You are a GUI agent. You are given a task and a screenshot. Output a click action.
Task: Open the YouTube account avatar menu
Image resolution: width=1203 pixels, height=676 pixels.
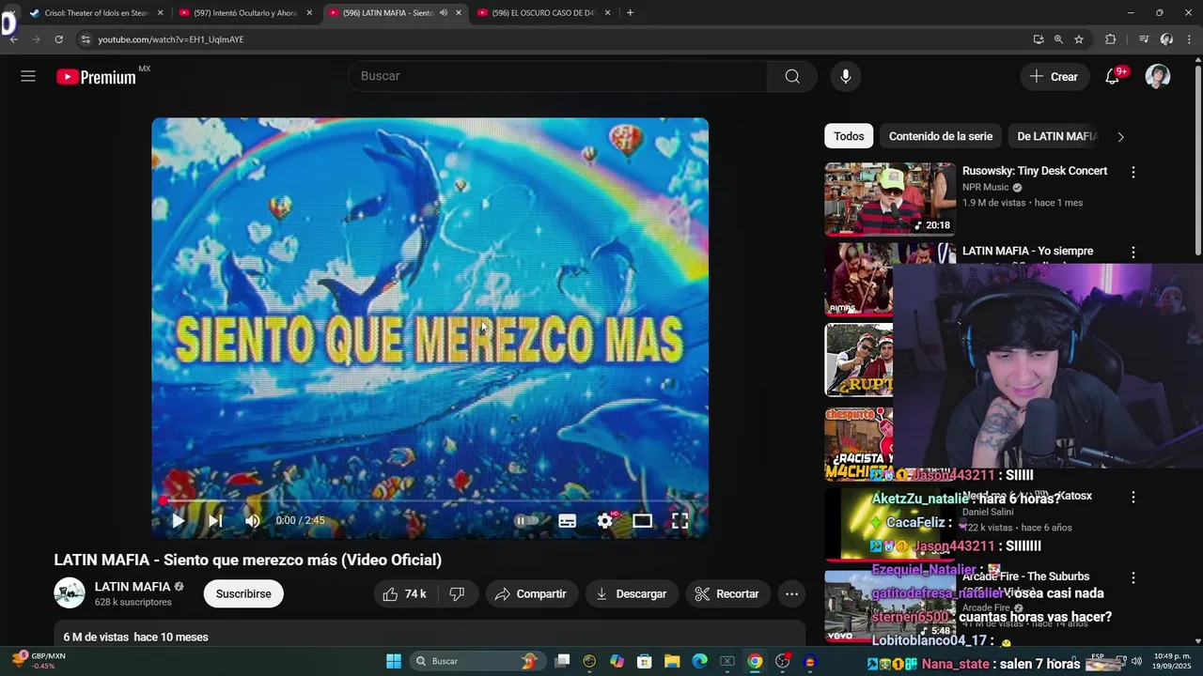pyautogui.click(x=1158, y=76)
